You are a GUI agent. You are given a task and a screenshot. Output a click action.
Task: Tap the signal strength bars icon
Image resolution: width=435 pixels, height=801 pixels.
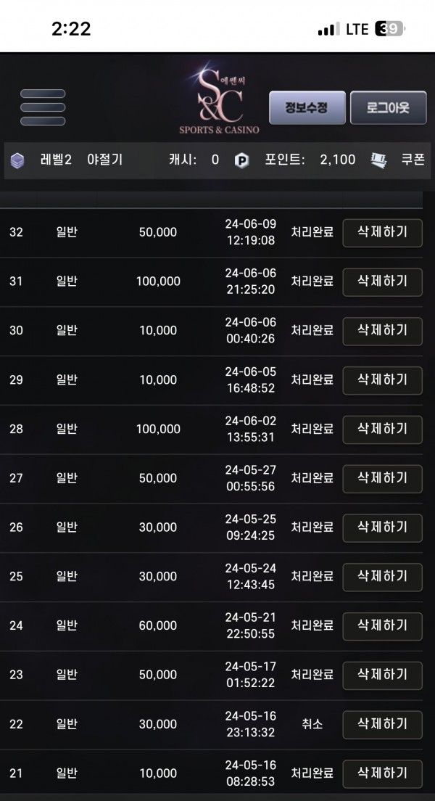(x=328, y=29)
